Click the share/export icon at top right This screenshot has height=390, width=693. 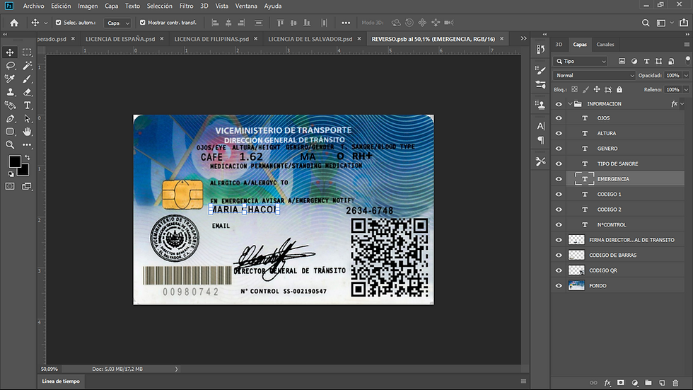coord(684,23)
